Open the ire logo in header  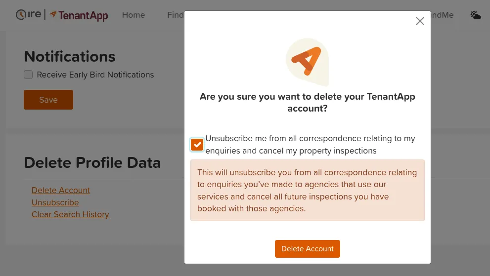coord(29,14)
